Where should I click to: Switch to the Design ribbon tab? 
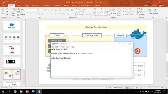tap(26, 6)
